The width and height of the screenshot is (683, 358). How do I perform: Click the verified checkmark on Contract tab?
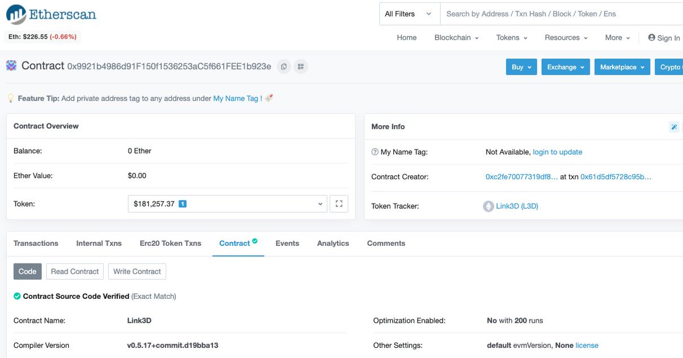coord(255,241)
